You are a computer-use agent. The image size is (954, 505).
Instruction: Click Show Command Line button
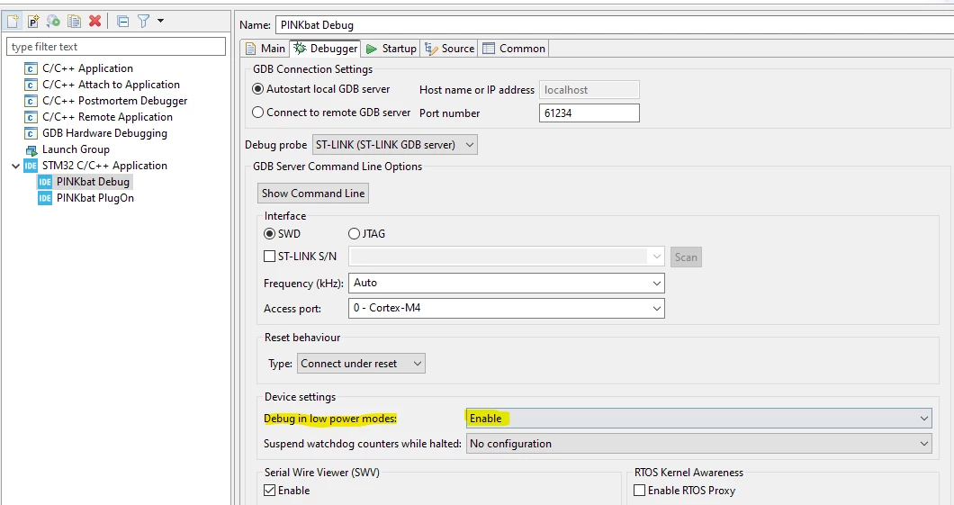pyautogui.click(x=312, y=194)
